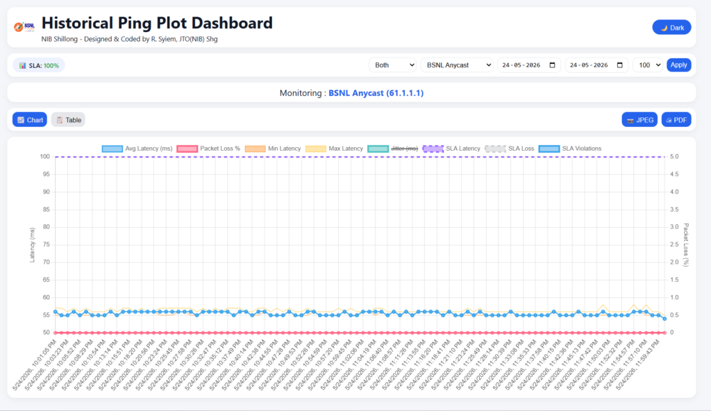The image size is (711, 411).
Task: Toggle the Avg Latency (ms) legend swatch
Action: (x=112, y=149)
